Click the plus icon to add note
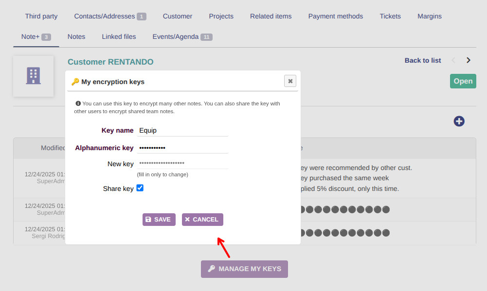 [459, 121]
